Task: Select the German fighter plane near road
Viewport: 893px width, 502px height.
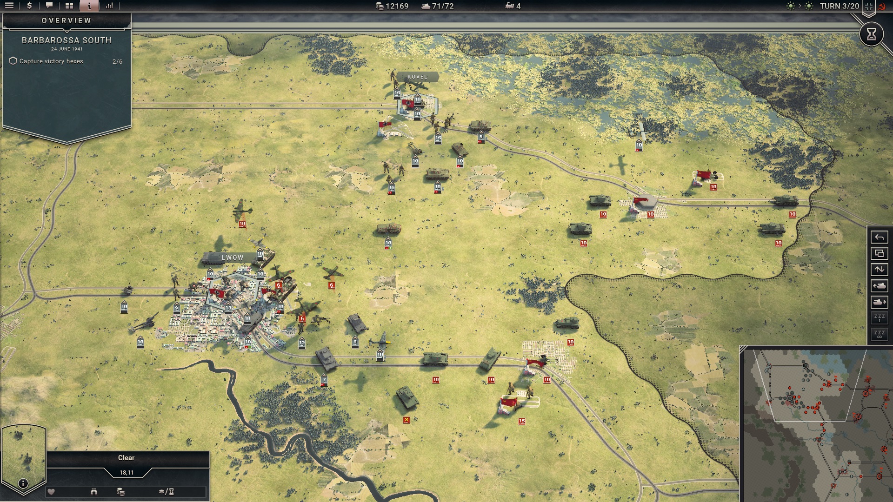Action: point(381,341)
